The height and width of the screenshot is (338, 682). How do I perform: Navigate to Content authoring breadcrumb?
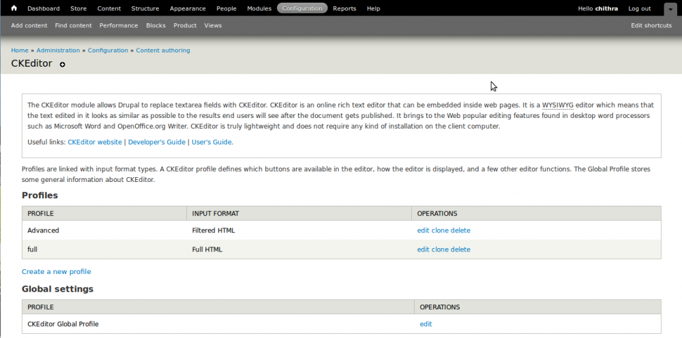pyautogui.click(x=163, y=50)
